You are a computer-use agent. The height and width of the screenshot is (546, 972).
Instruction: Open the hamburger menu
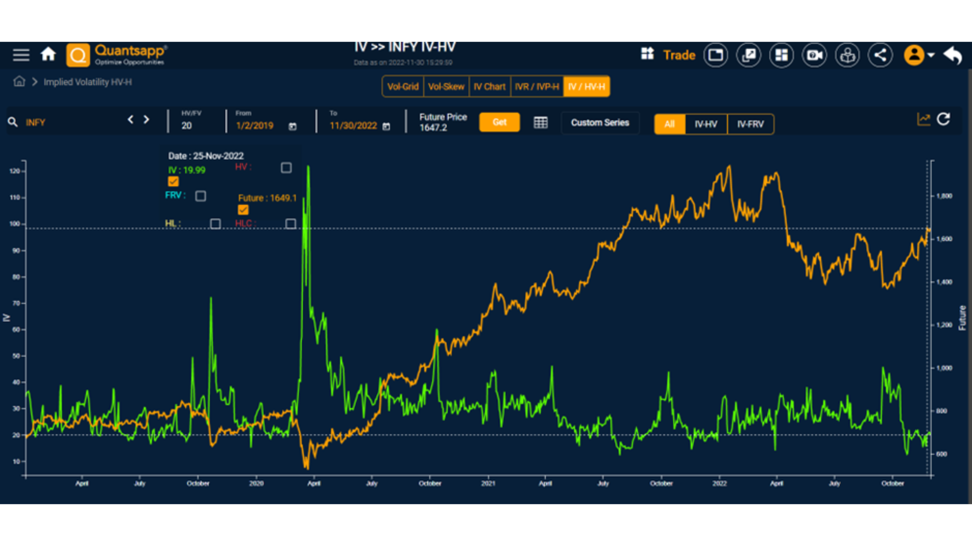pyautogui.click(x=21, y=55)
